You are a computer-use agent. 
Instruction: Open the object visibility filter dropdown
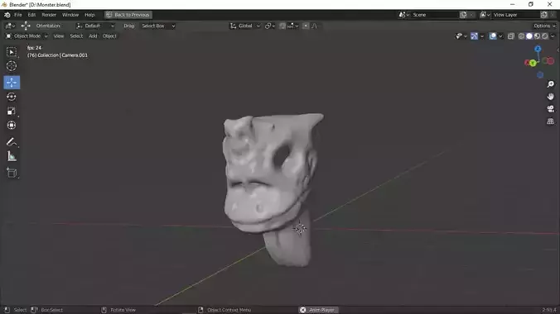[x=461, y=36]
